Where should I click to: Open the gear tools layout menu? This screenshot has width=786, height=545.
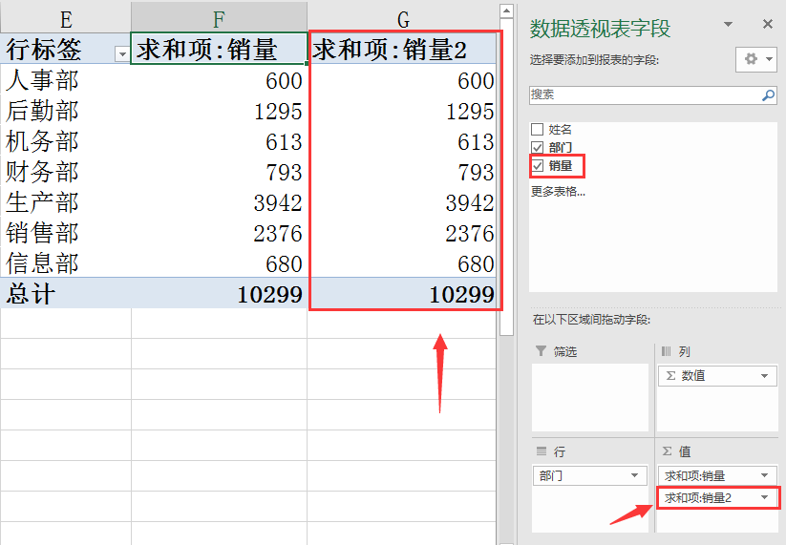click(756, 59)
